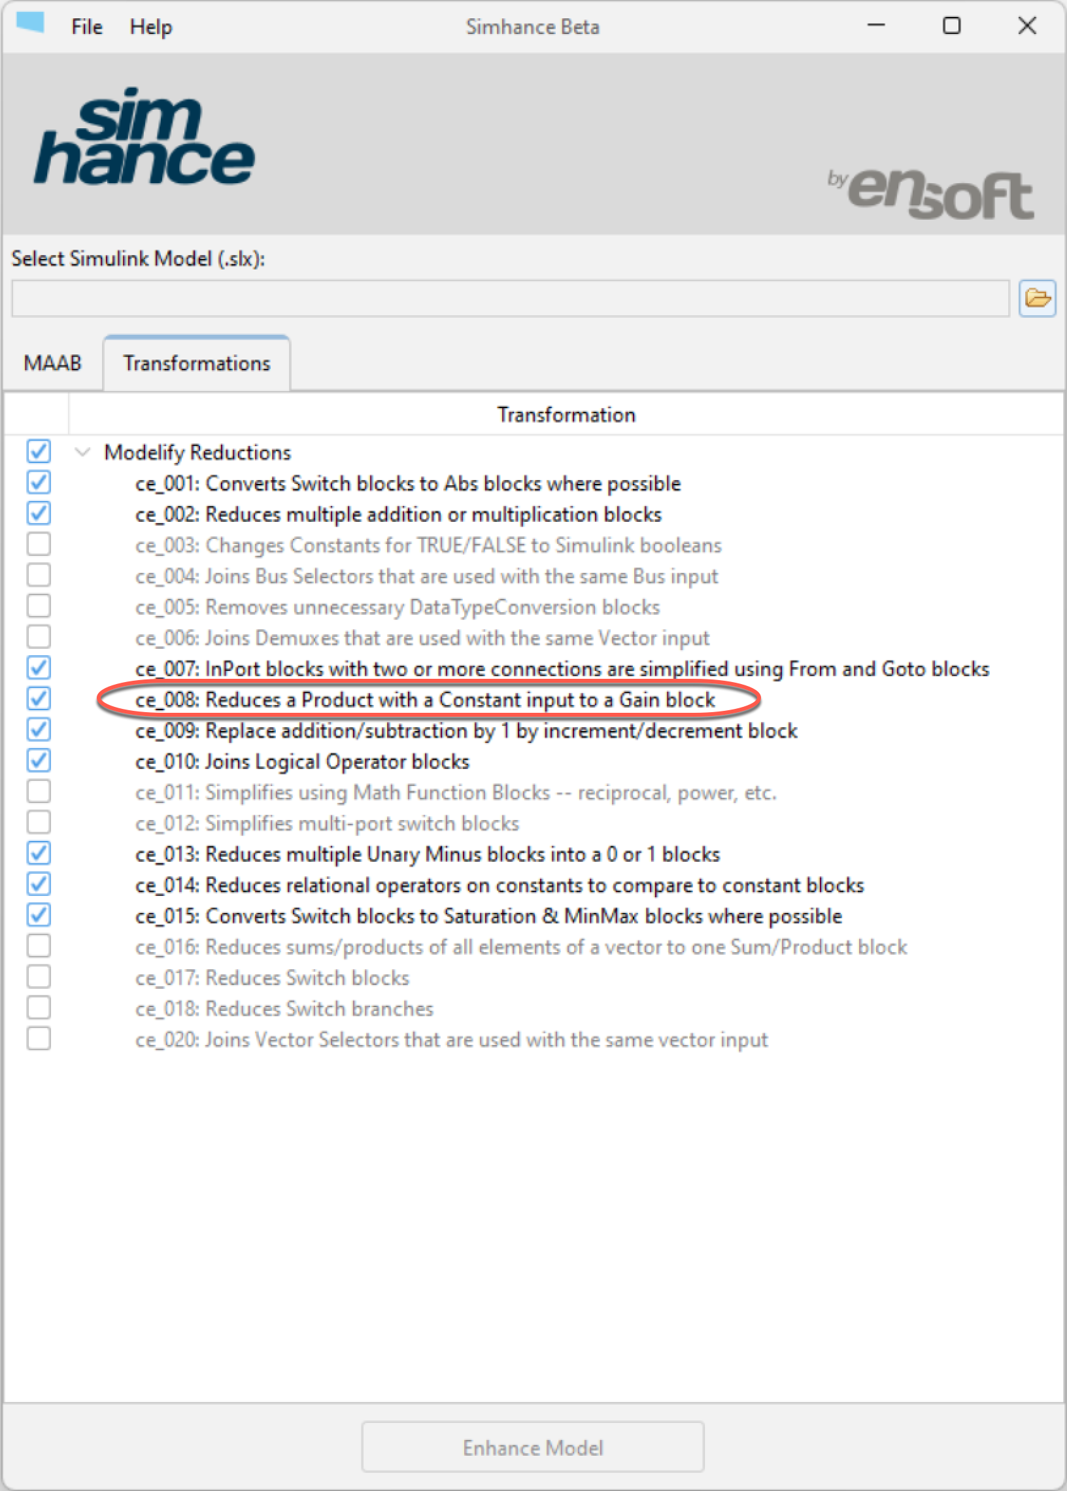Select row text ce_003: Changes Constants for TRUE/FALSE

428,545
